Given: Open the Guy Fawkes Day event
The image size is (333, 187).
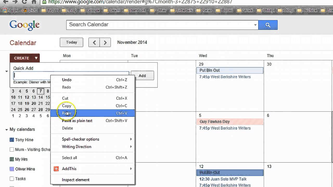Looking at the screenshot, I should point(230,122).
